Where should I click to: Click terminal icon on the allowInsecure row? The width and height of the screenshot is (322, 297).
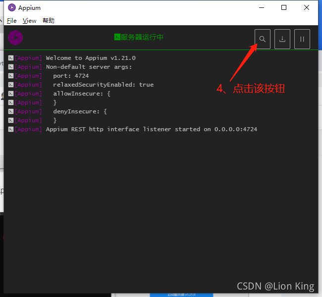pyautogui.click(x=11, y=94)
